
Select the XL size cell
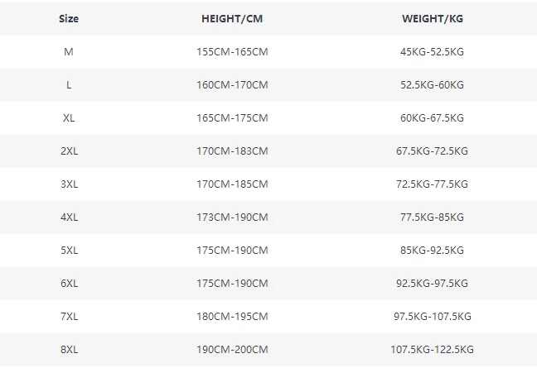(x=69, y=118)
